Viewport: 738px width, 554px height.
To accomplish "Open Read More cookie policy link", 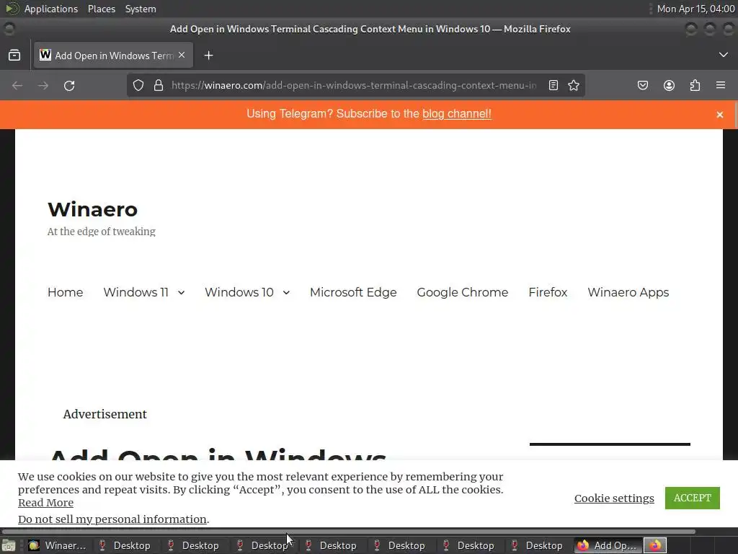I will (45, 503).
